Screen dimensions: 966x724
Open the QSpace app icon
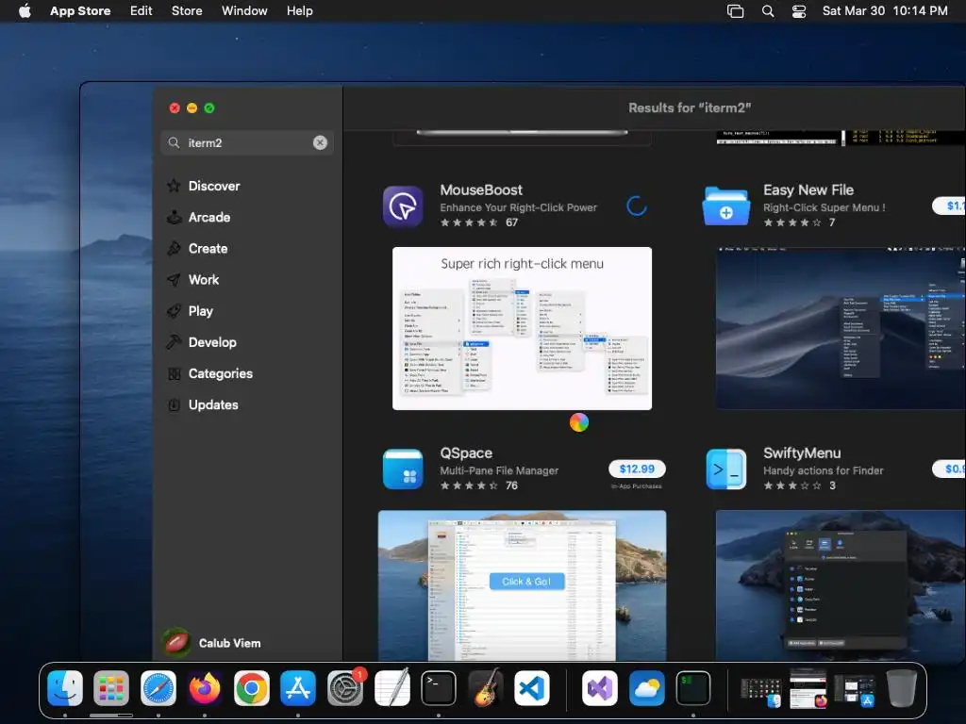click(403, 469)
